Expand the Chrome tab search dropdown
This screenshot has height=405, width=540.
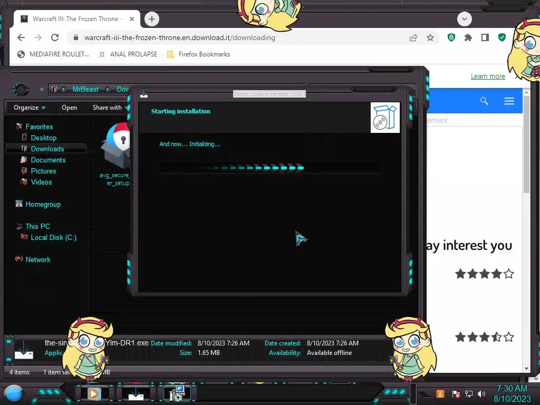[x=464, y=19]
